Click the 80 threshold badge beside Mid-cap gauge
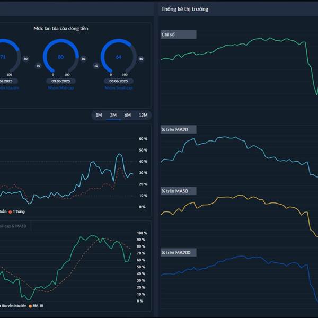This screenshot has width=318, height=318. tap(83, 59)
